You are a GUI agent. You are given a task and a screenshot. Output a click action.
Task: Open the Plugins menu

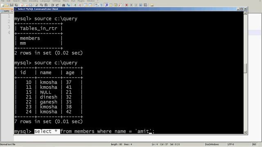[x=81, y=1]
